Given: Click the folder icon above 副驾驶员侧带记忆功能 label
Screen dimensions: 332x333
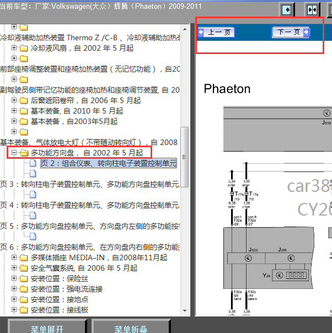Looking at the screenshot, I should point(24,79).
